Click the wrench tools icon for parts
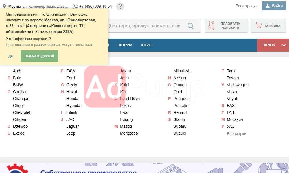The height and width of the screenshot is (173, 289). (211, 26)
